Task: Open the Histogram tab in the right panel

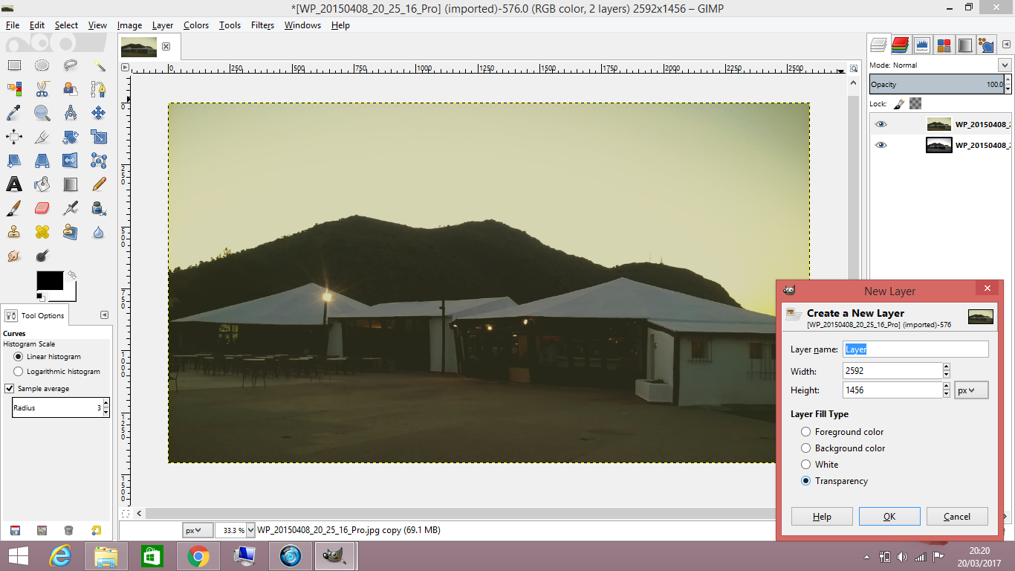Action: point(922,45)
